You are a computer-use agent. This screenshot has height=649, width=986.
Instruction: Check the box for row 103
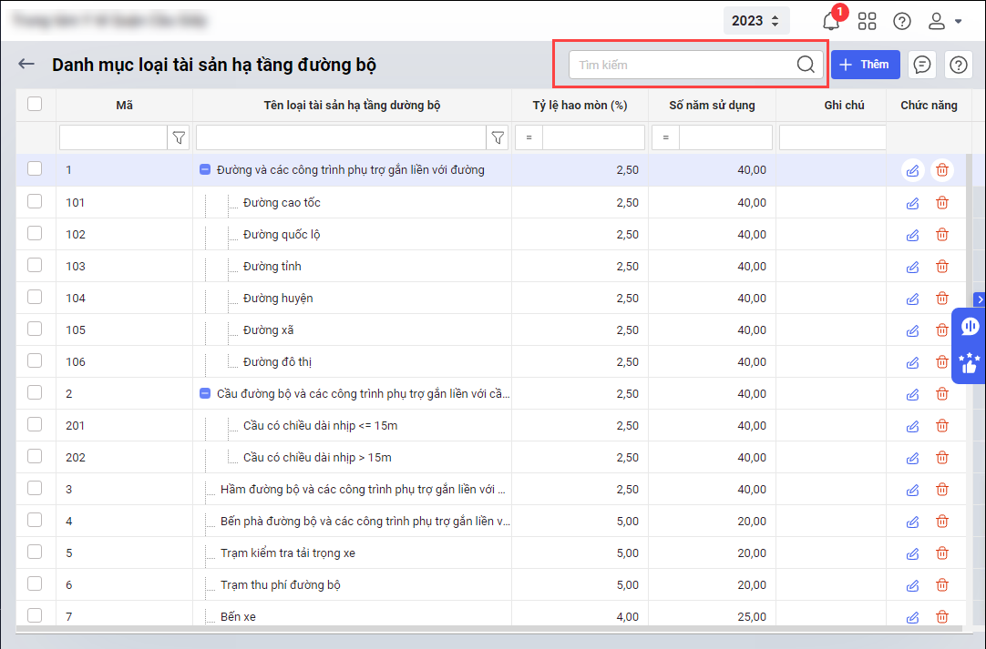point(35,266)
